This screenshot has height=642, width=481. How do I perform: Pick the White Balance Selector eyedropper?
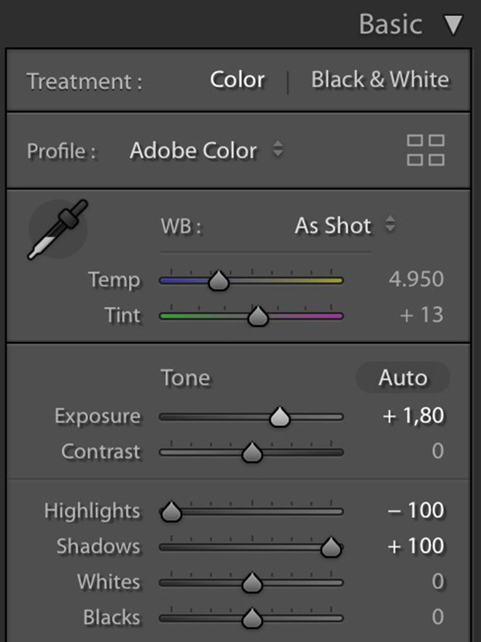coord(58,230)
